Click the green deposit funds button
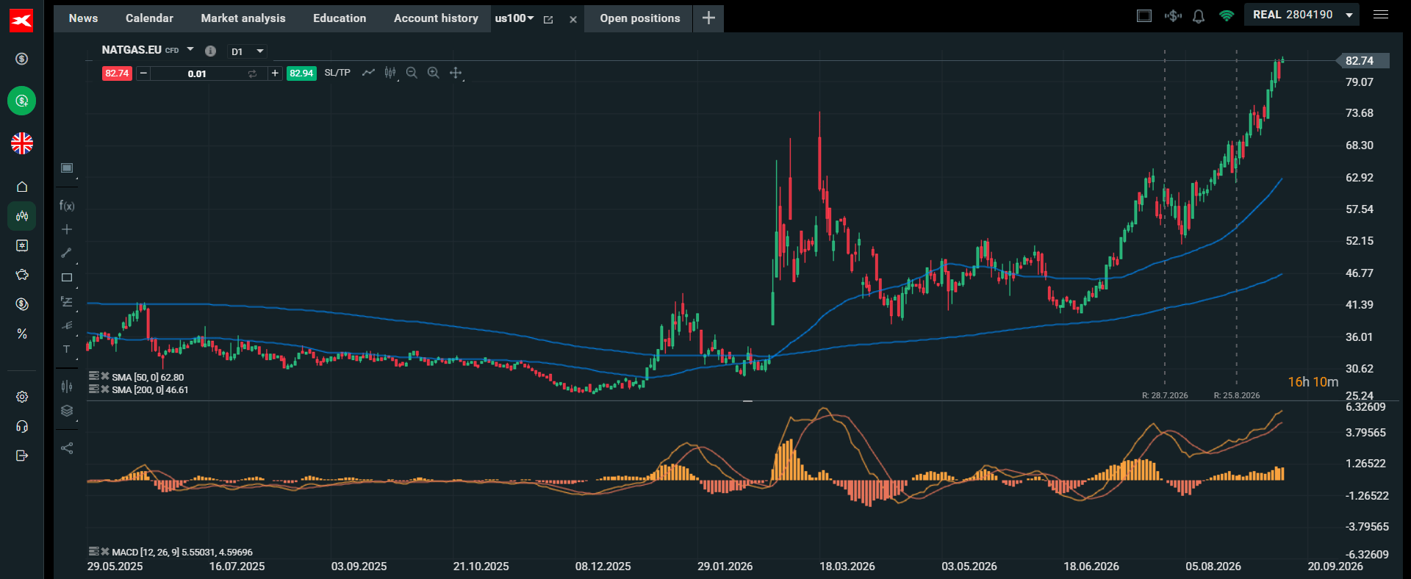Image resolution: width=1411 pixels, height=579 pixels. (22, 101)
